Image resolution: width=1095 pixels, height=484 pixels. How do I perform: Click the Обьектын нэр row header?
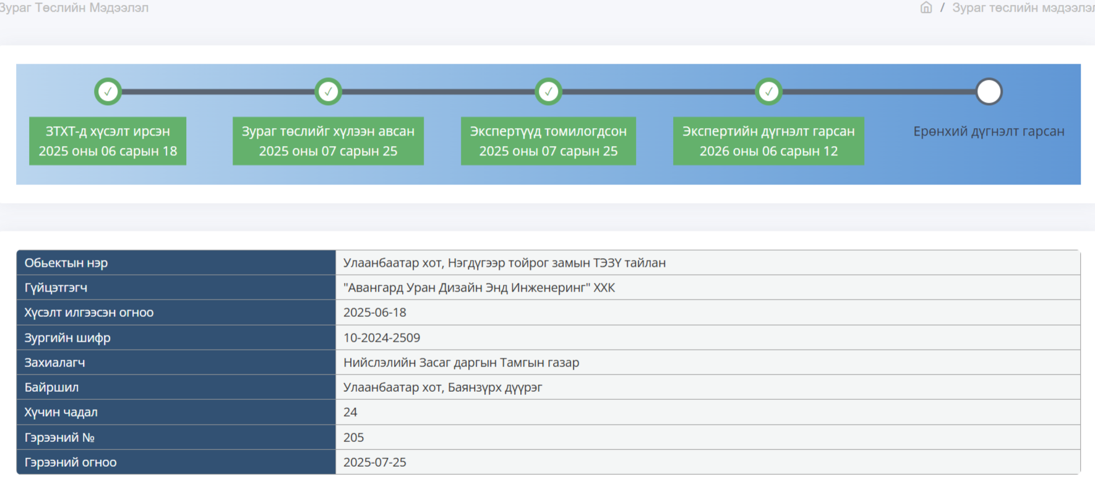click(176, 262)
